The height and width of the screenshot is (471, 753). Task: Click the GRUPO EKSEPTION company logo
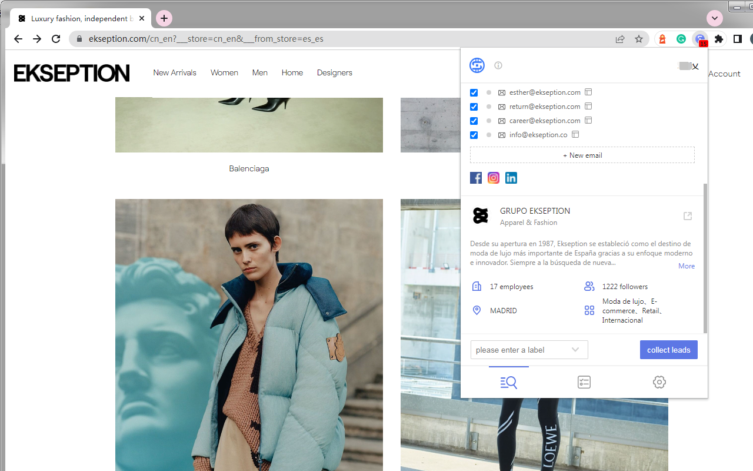(481, 216)
